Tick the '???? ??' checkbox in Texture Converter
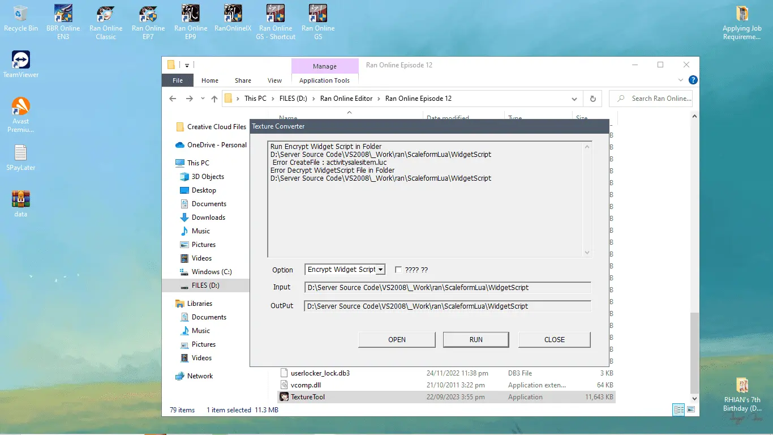This screenshot has height=435, width=773. pos(398,270)
